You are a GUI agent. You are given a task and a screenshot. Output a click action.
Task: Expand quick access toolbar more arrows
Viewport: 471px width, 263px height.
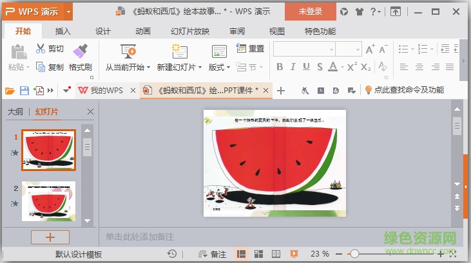[50, 90]
